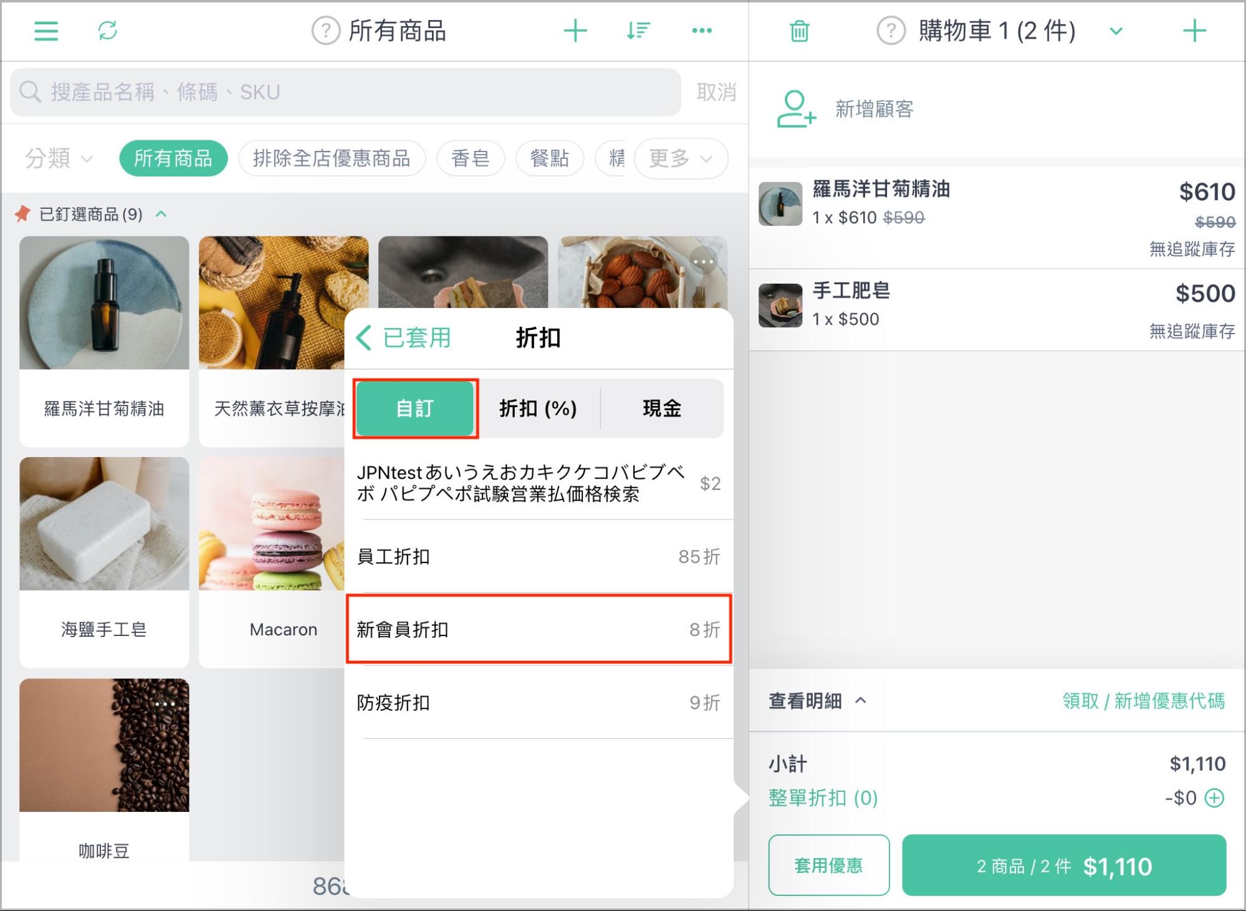Open options dots on 咖啡豆 product card
This screenshot has height=911, width=1246.
pos(165,704)
